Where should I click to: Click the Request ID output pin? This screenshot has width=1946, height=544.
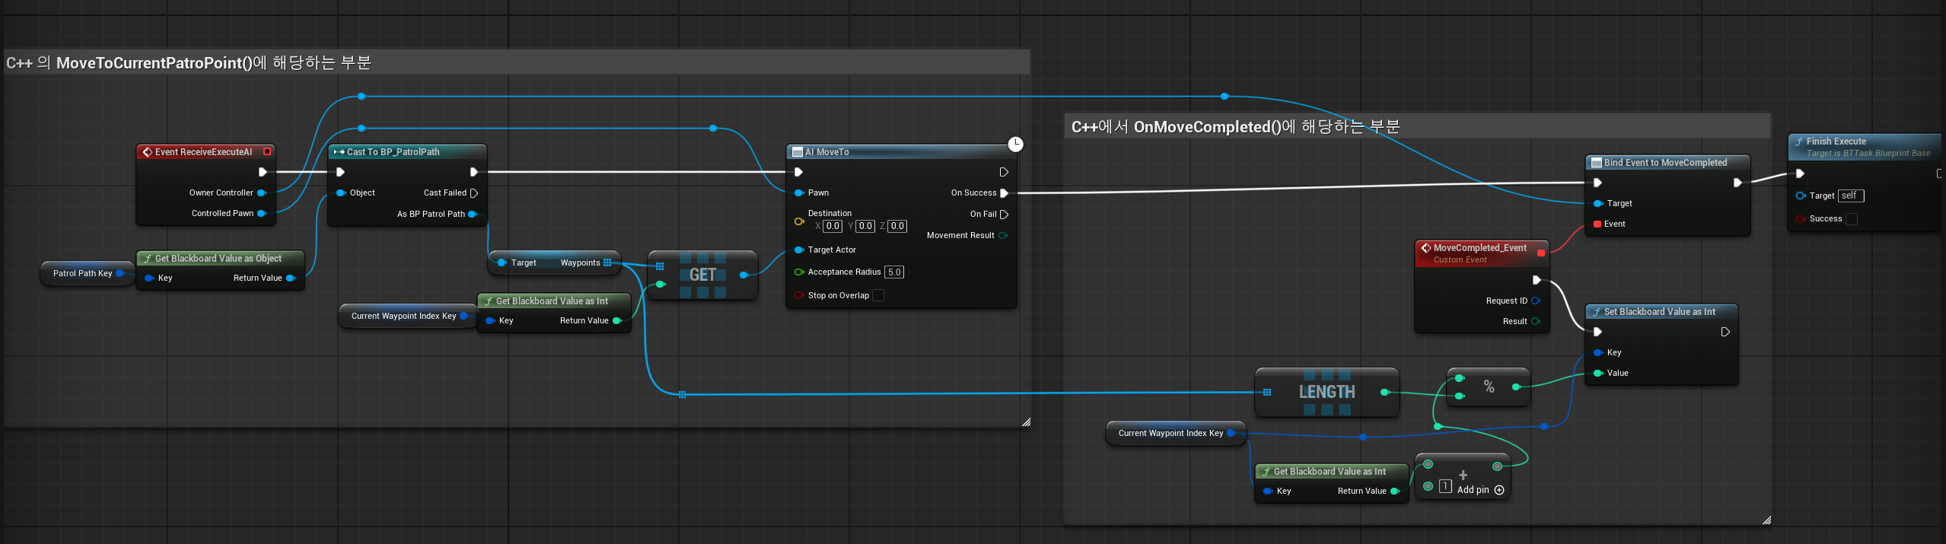pos(1536,301)
